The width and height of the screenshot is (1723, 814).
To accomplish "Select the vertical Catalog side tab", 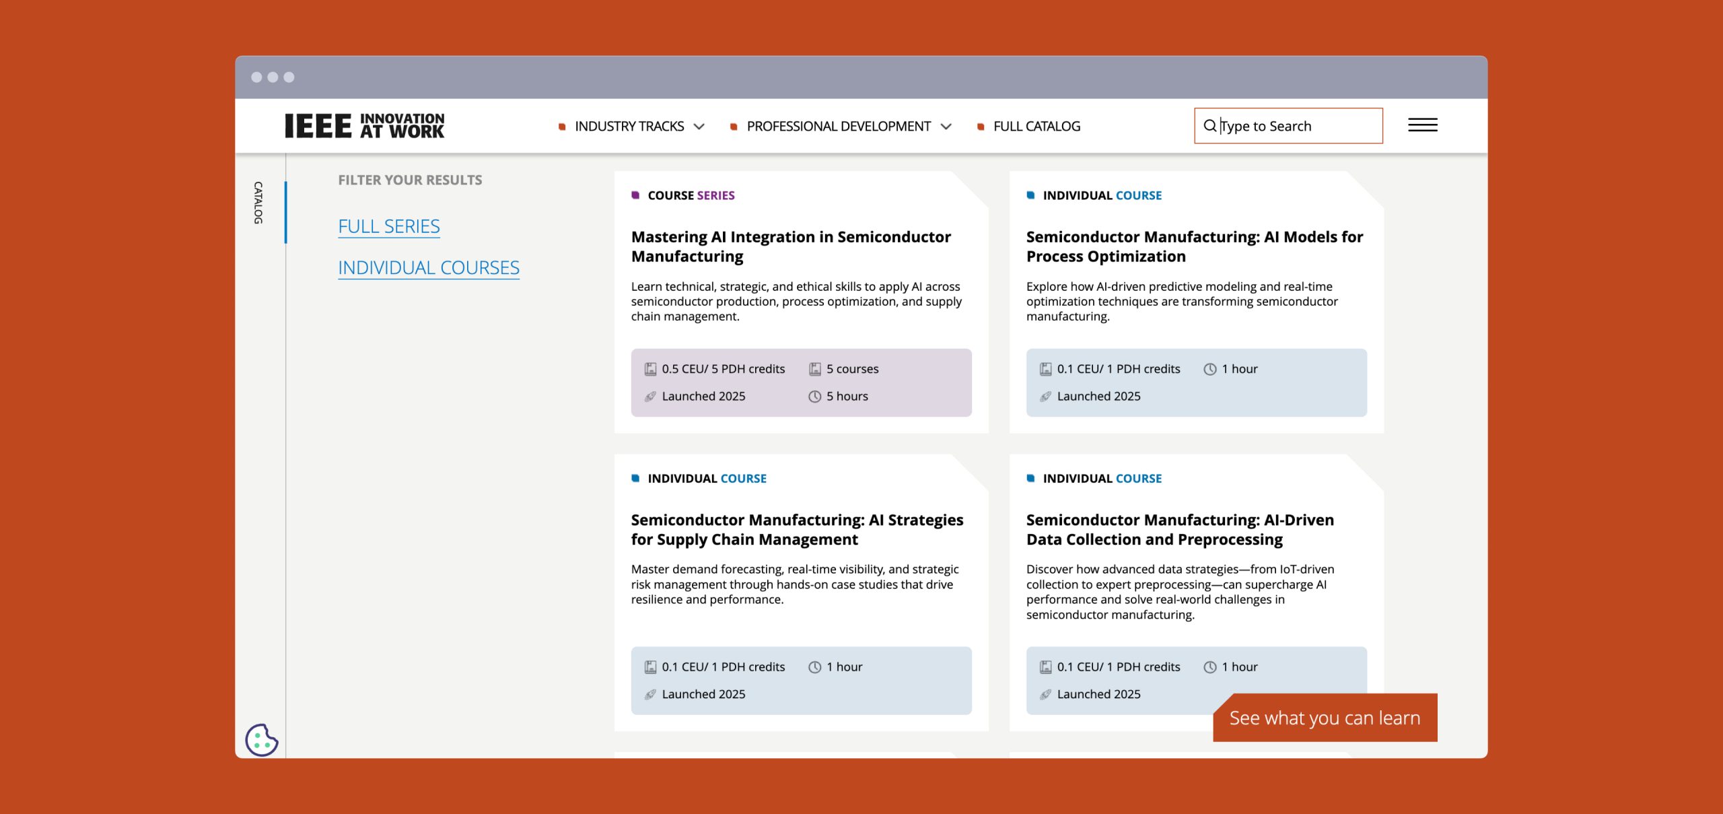I will 258,202.
